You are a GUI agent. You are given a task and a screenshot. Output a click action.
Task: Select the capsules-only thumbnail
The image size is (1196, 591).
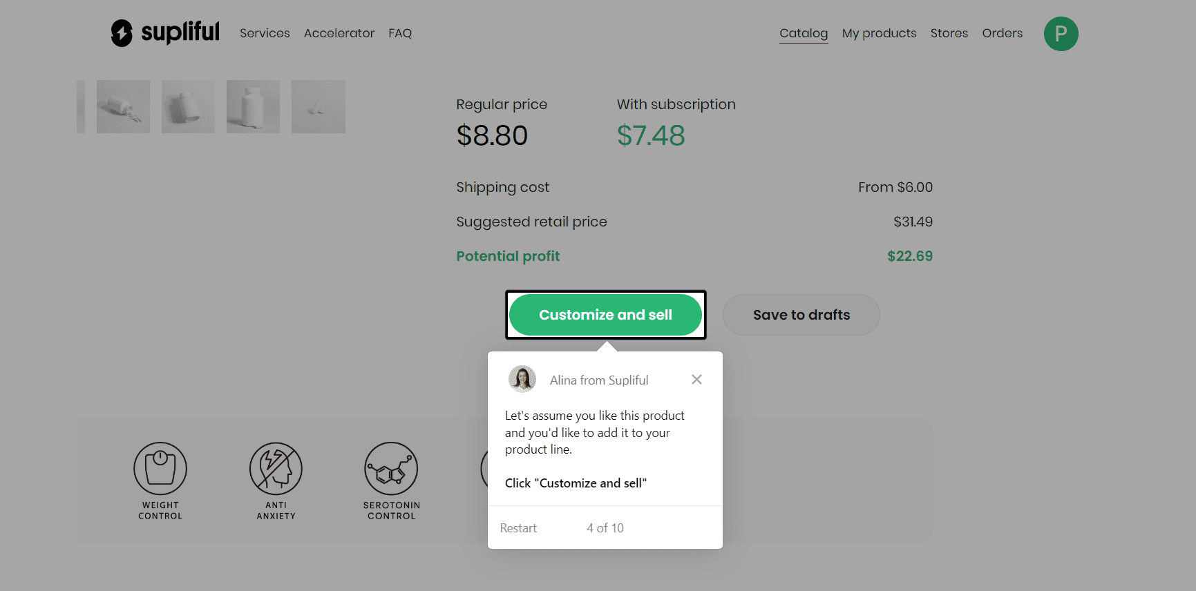pos(318,106)
